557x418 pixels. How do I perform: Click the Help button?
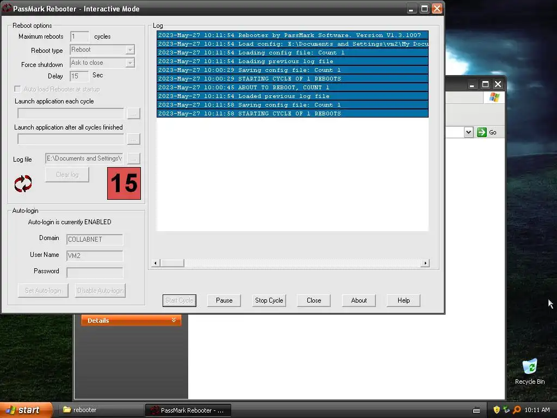pos(404,300)
